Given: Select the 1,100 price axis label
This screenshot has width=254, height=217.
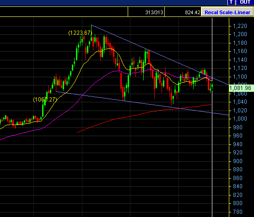Looking at the screenshot, I should (240, 76).
